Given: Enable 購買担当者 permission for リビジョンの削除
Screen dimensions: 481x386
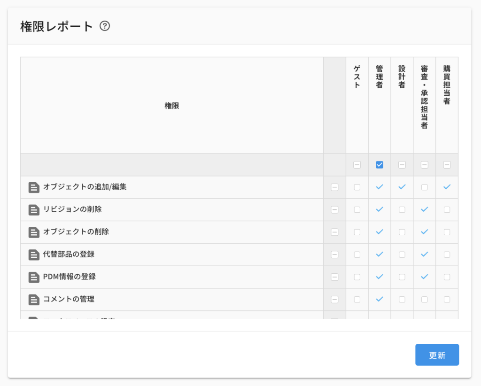Looking at the screenshot, I should [446, 209].
